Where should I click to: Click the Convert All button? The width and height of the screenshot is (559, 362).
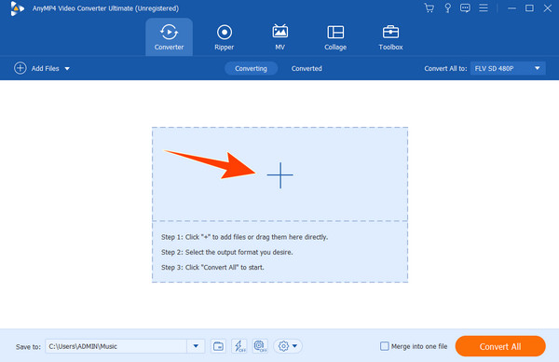500,346
